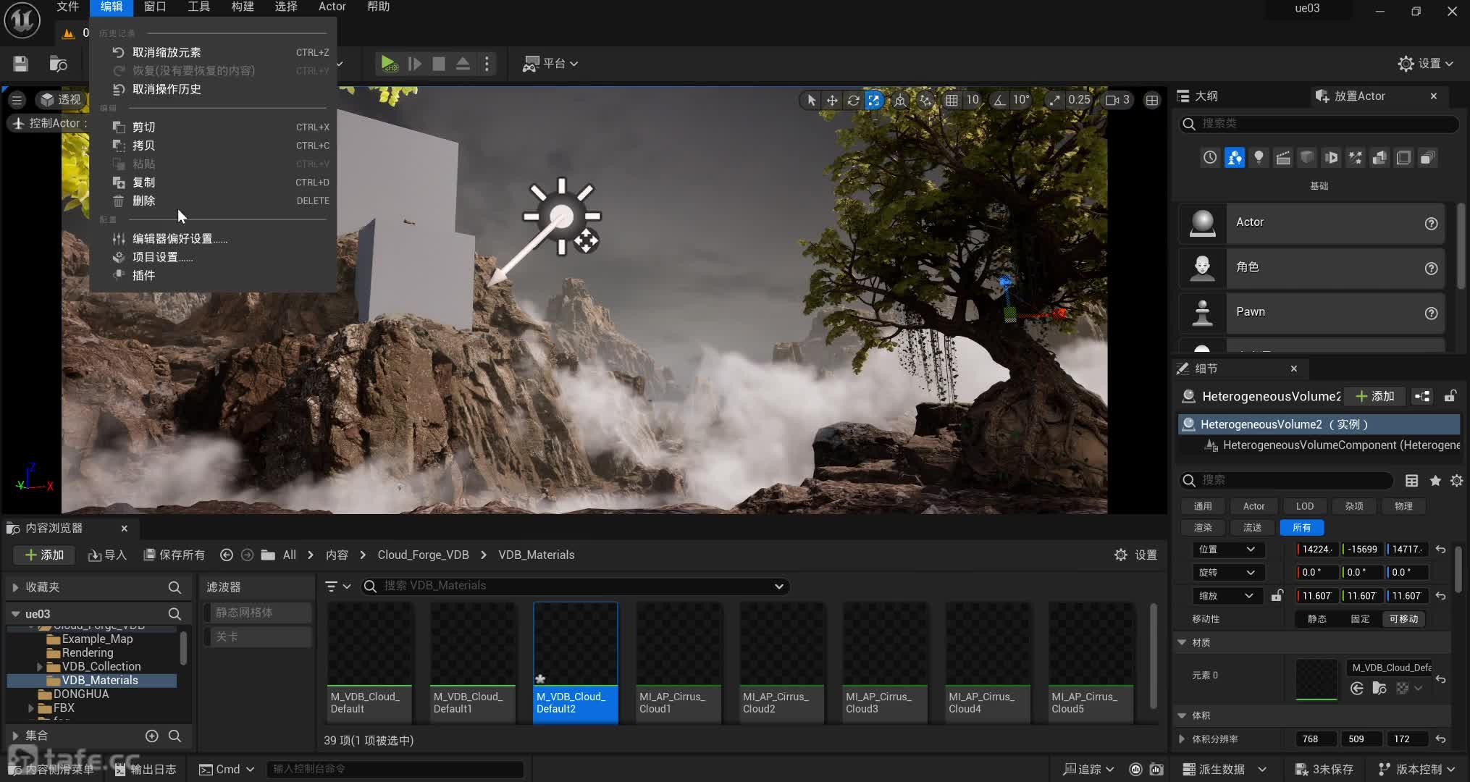Choose Duplicate (复制) from the Edit menu
This screenshot has width=1470, height=782.
[x=213, y=182]
